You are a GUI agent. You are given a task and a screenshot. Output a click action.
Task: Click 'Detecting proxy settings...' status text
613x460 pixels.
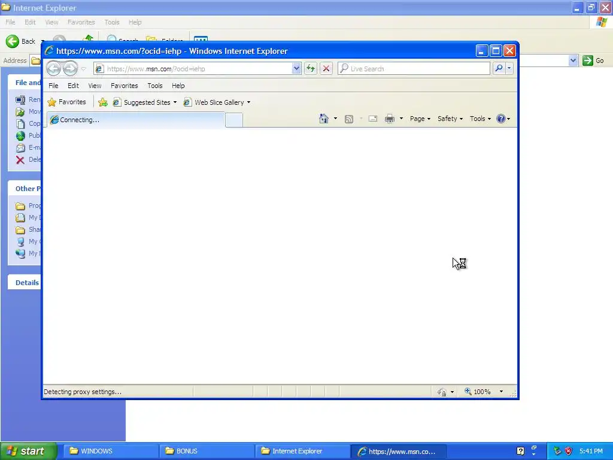tap(83, 392)
